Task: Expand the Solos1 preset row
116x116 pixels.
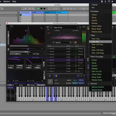Action: [x=48, y=71]
